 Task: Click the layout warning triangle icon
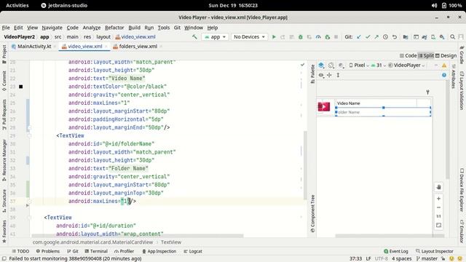pyautogui.click(x=444, y=65)
